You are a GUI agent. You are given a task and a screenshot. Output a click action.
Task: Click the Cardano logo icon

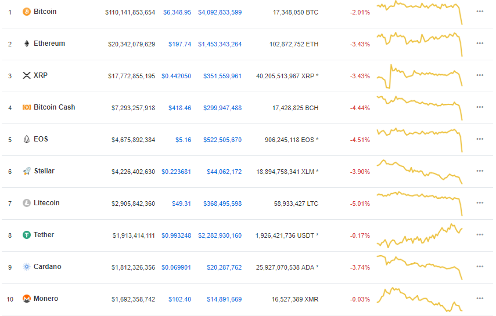[x=26, y=267]
